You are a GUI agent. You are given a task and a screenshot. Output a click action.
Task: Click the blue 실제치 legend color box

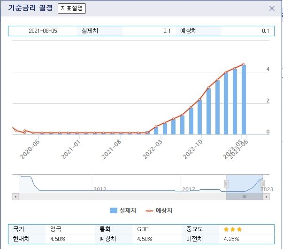(x=114, y=210)
